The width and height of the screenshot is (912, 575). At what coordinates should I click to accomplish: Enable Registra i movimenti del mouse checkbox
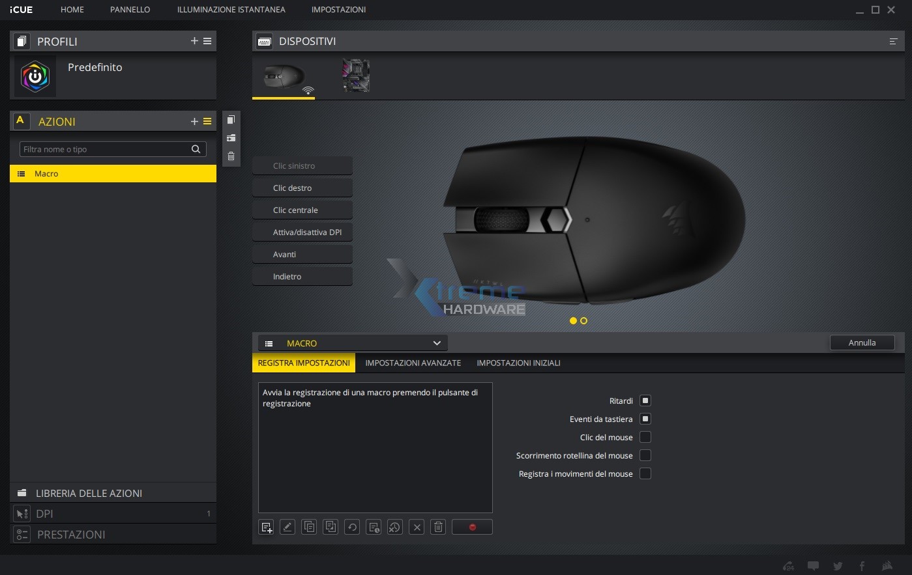[645, 473]
